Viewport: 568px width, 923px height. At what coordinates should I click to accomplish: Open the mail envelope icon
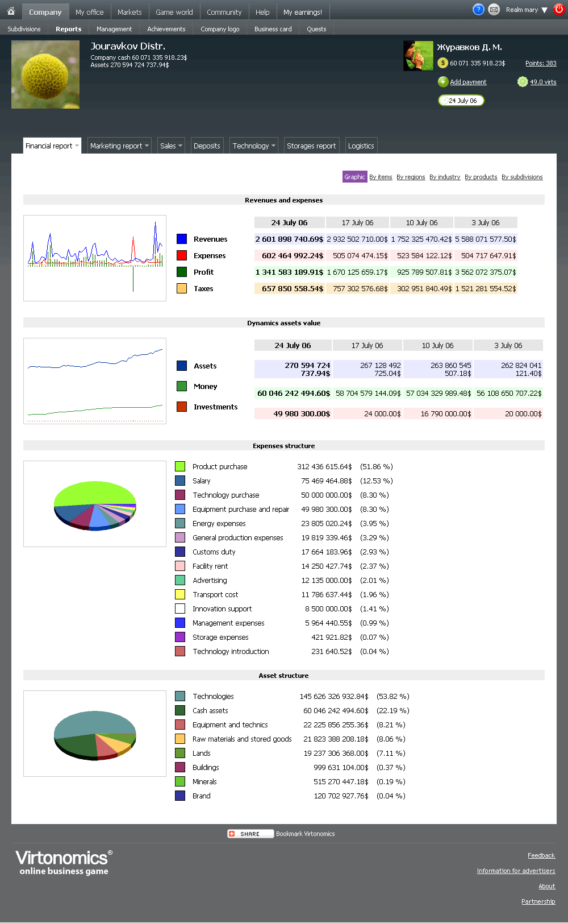pyautogui.click(x=494, y=10)
